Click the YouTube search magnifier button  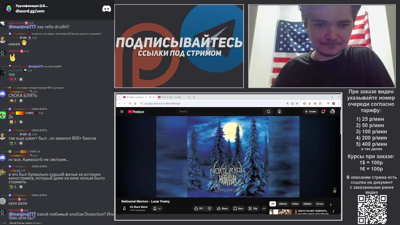tap(268, 112)
